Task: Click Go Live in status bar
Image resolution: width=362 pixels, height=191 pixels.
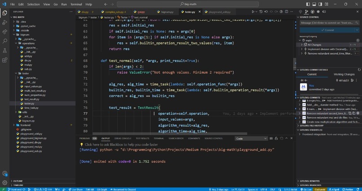Action: pyautogui.click(x=306, y=189)
